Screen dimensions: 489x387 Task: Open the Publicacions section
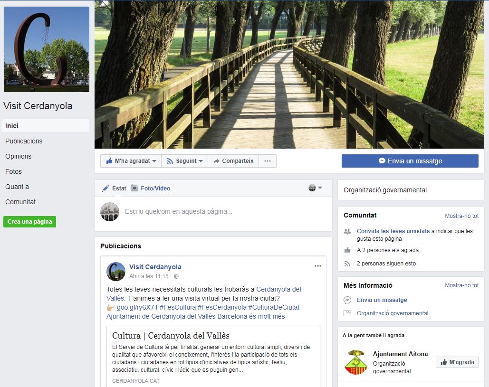coord(24,141)
